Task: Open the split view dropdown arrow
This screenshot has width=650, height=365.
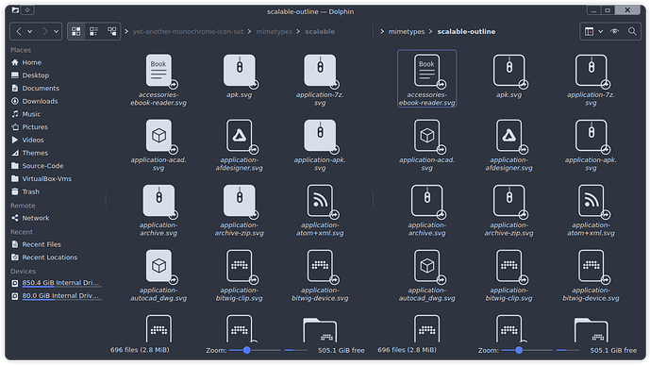Action: point(600,31)
